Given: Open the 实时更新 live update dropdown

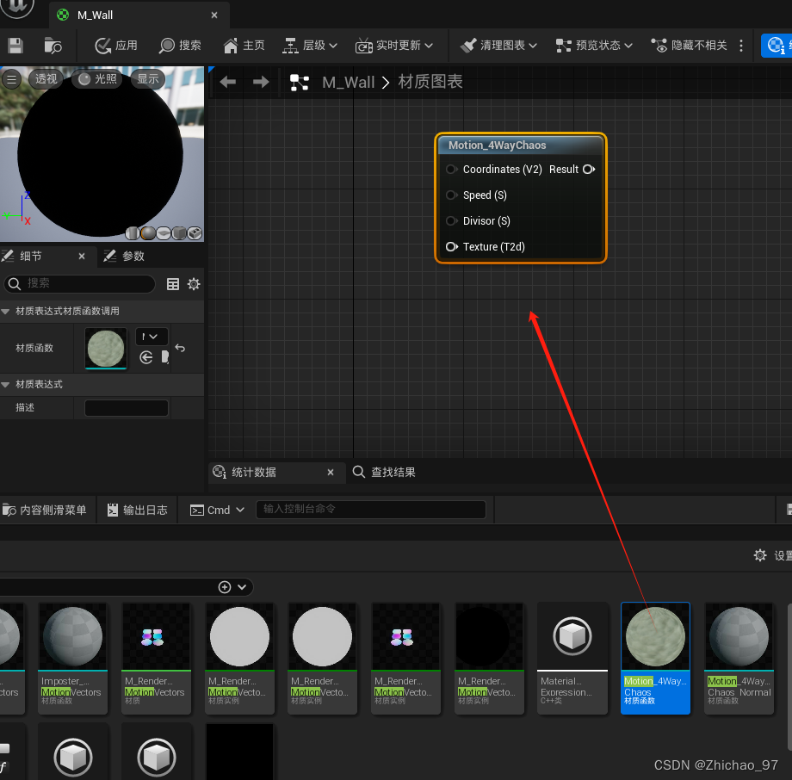Looking at the screenshot, I should [x=394, y=46].
